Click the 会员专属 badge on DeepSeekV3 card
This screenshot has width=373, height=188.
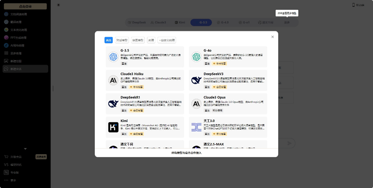tap(219, 87)
